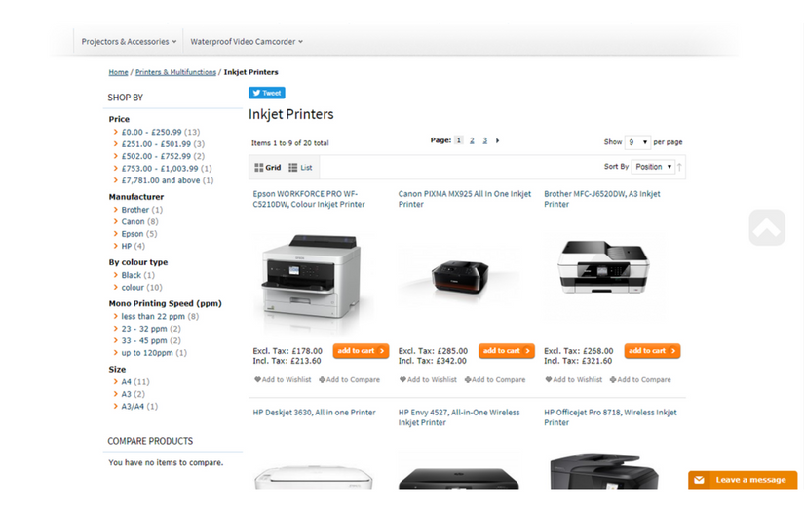
Task: Click HP Officejet Pro 8718 printer image
Action: (x=604, y=471)
